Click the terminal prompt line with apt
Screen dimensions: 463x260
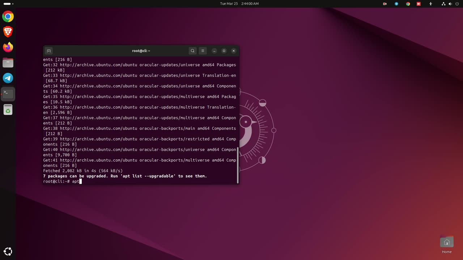(62, 181)
